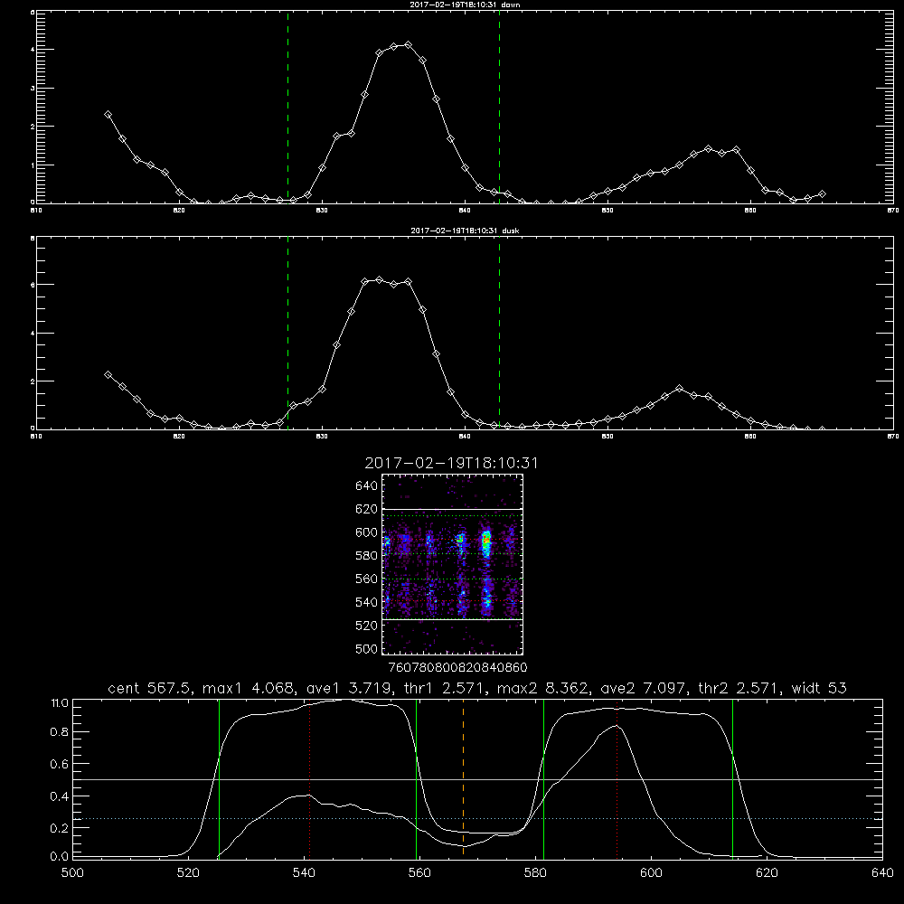Screen dimensions: 904x904
Task: Click y-axis label 0.6 on bottom plot
Action: 60,764
